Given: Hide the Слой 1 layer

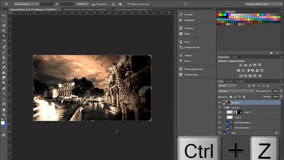Looking at the screenshot, I should 220,112.
